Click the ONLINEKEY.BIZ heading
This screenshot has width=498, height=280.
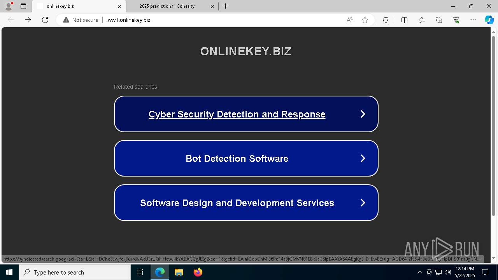(246, 51)
